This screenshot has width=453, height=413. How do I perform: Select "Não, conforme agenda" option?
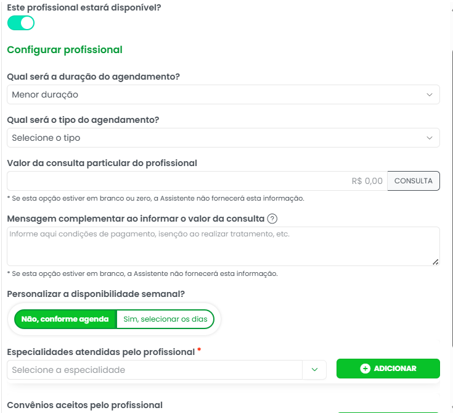click(x=65, y=319)
